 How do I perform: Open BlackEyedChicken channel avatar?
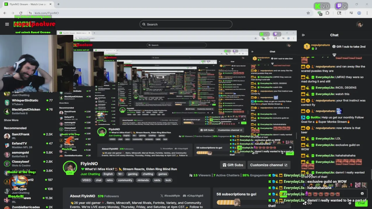pyautogui.click(x=7, y=111)
